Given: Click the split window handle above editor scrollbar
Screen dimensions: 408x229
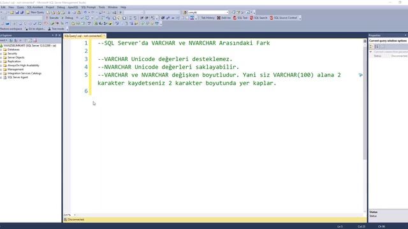Looking at the screenshot, I should point(365,41).
